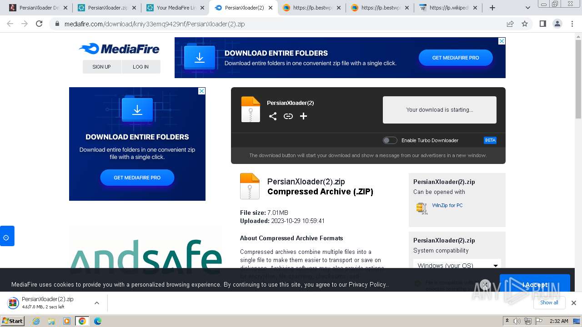The image size is (582, 327).
Task: Click the page vertical scrollbar
Action: point(578,79)
